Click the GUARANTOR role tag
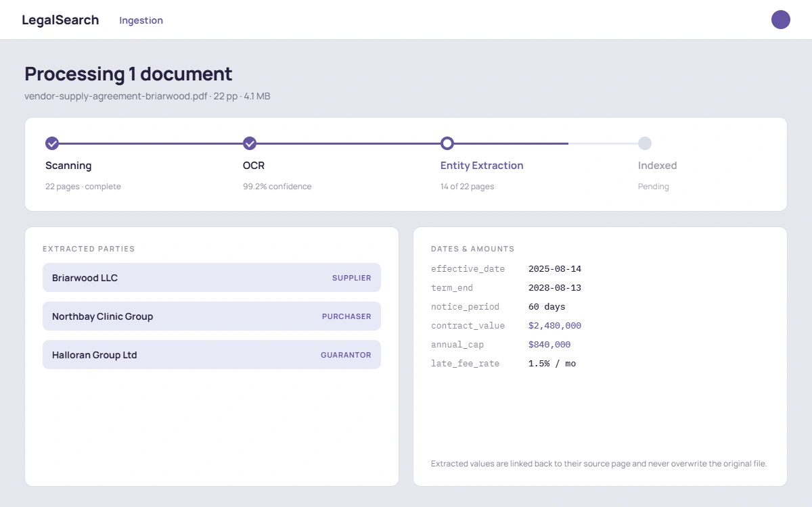 (x=346, y=355)
